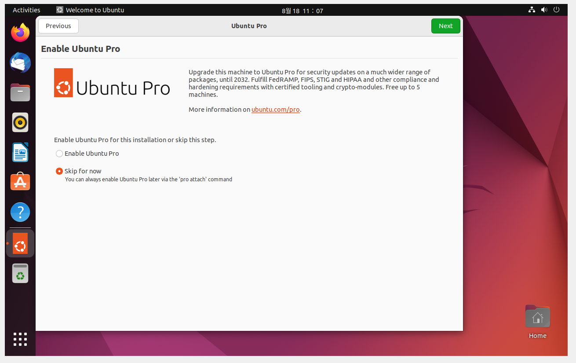Open the clock and calendar menu

click(x=303, y=11)
